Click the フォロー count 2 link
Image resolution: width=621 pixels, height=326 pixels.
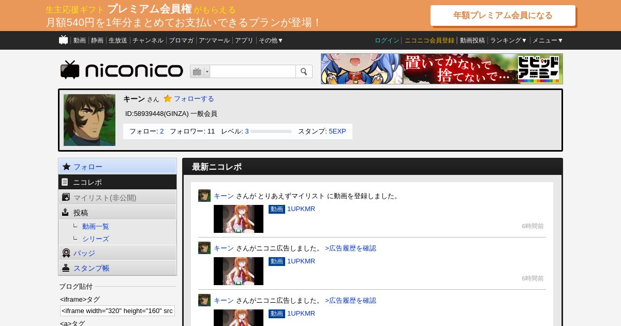[162, 131]
